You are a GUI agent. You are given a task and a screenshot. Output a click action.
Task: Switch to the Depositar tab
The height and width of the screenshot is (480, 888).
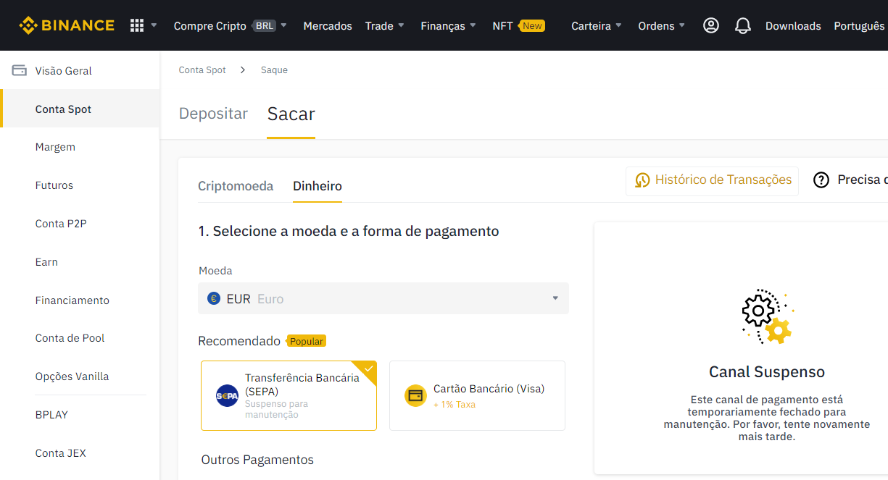(213, 114)
